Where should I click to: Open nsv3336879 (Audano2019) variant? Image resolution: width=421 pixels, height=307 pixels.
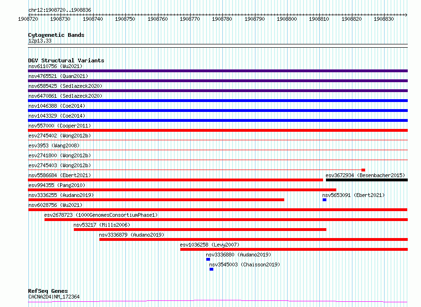coord(132,235)
